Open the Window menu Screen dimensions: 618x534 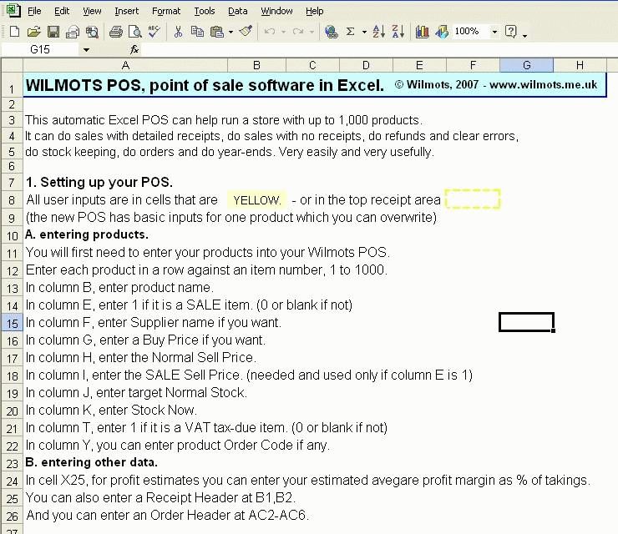276,11
